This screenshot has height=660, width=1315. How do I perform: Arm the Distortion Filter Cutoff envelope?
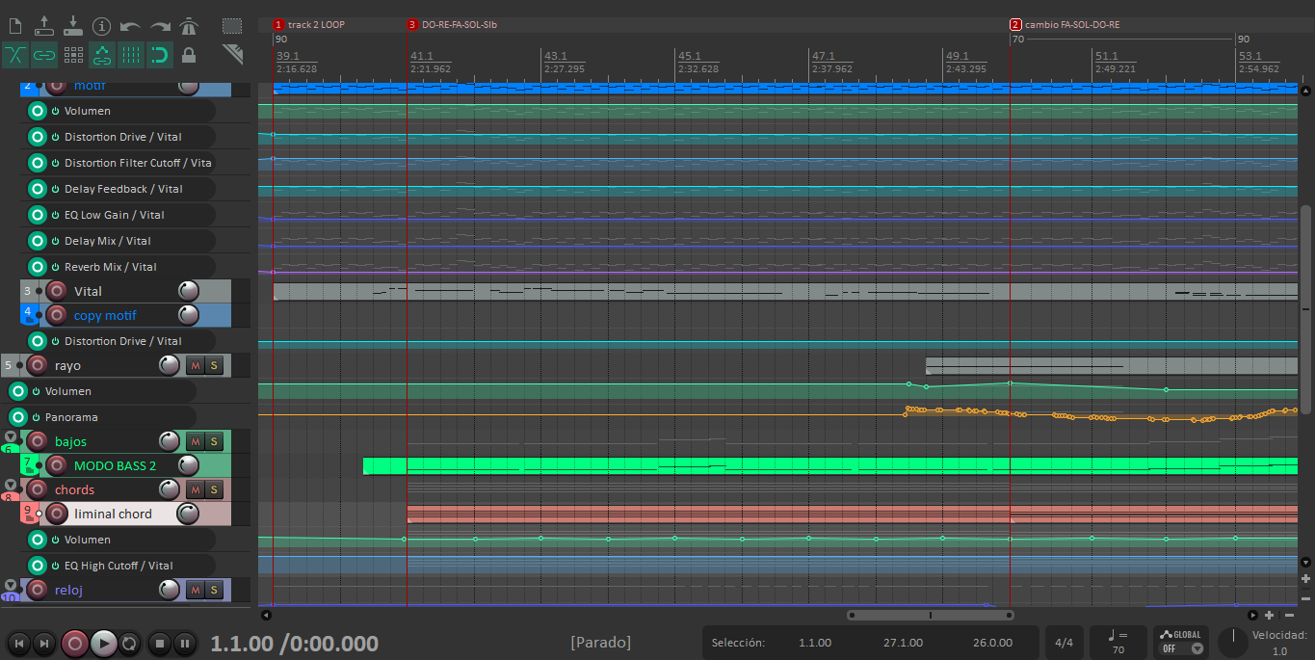[x=38, y=163]
